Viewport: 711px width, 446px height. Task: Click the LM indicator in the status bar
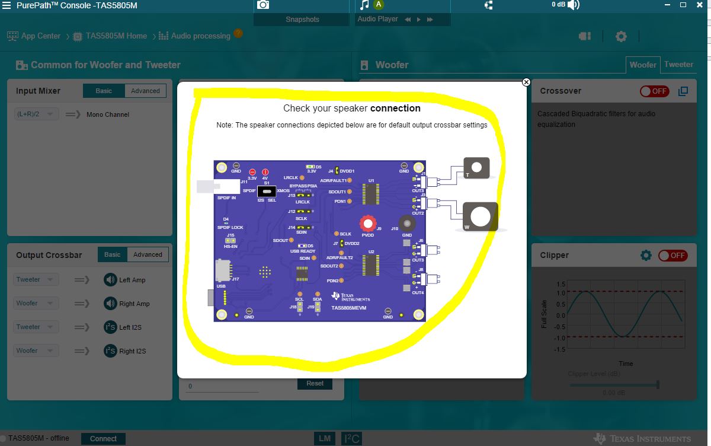coord(324,438)
